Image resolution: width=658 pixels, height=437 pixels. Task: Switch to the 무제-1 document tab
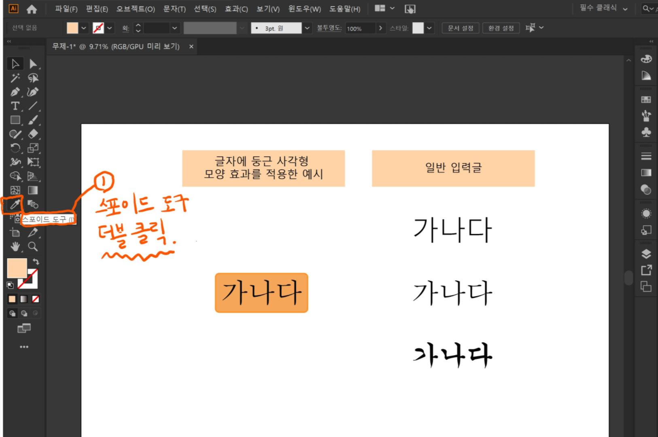[x=113, y=47]
